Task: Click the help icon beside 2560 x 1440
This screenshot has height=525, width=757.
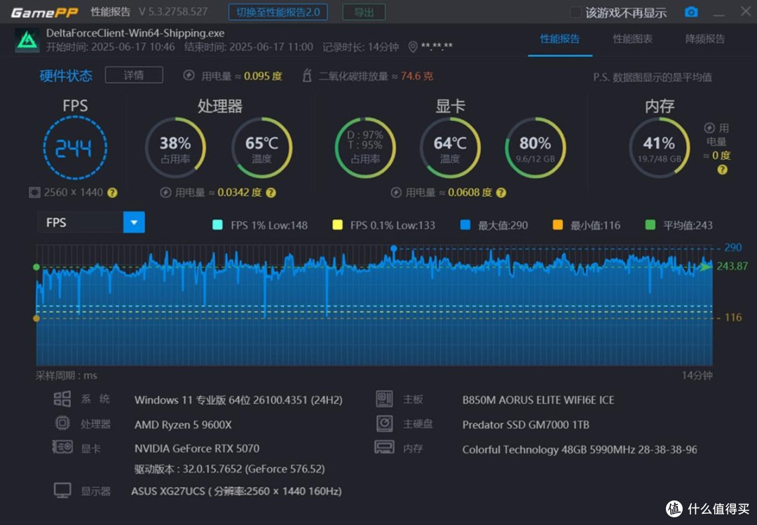Action: 112,193
